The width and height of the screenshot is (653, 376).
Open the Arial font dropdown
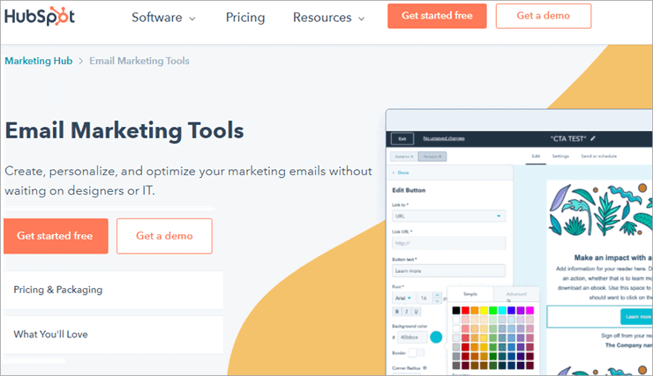403,298
